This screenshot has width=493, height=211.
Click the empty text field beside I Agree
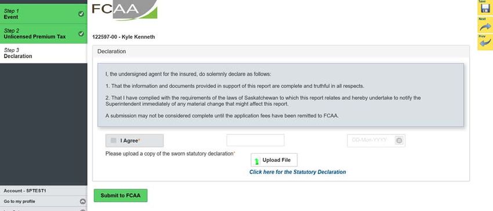(255, 140)
